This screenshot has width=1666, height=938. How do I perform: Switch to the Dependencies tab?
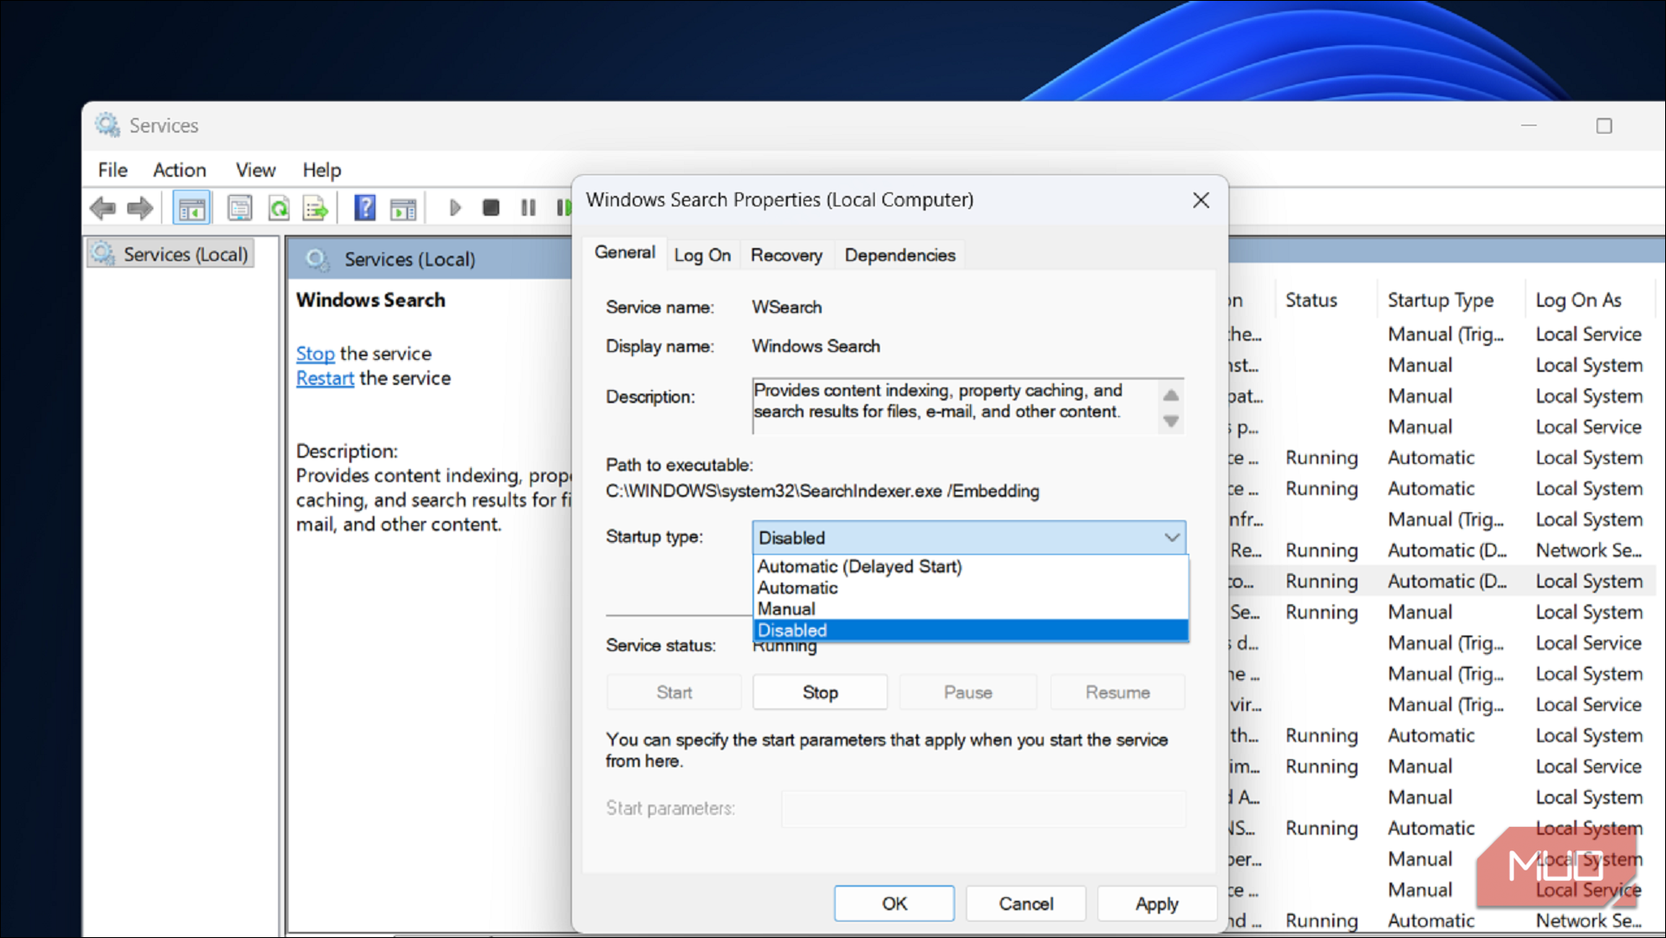click(900, 255)
